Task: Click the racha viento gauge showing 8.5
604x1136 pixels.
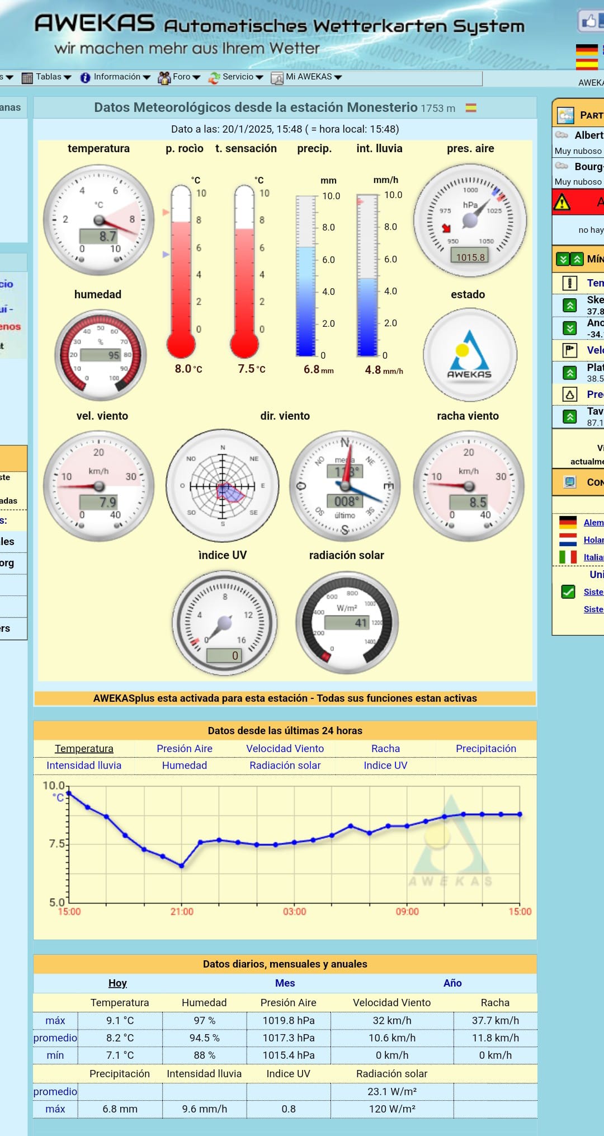Action: [469, 486]
